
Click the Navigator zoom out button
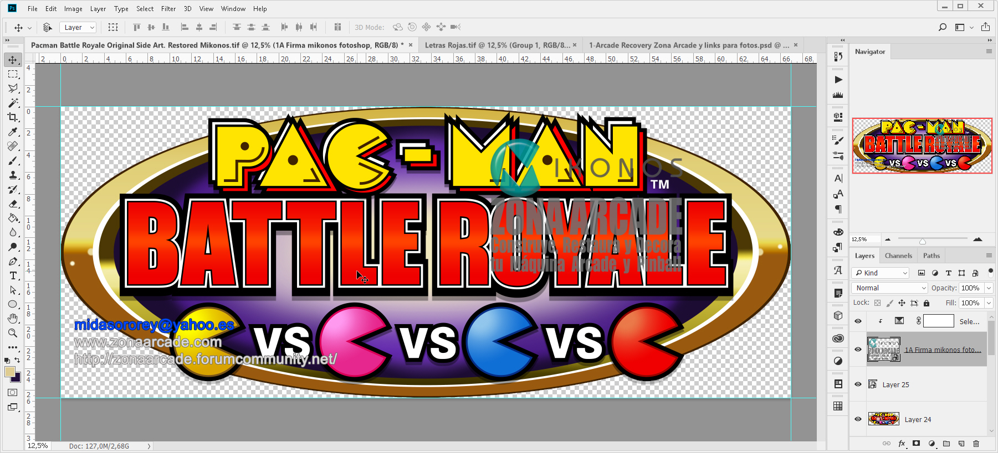888,239
